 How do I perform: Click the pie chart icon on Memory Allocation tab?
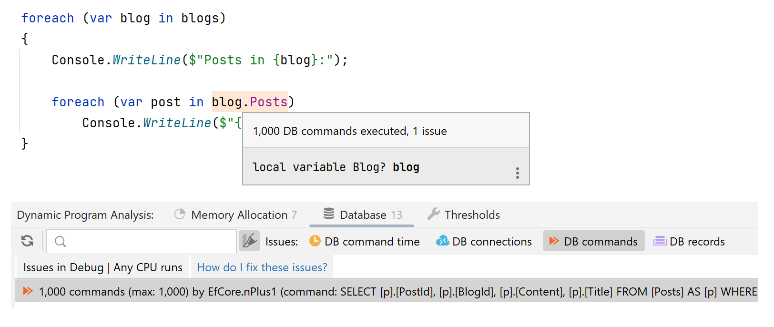click(180, 215)
